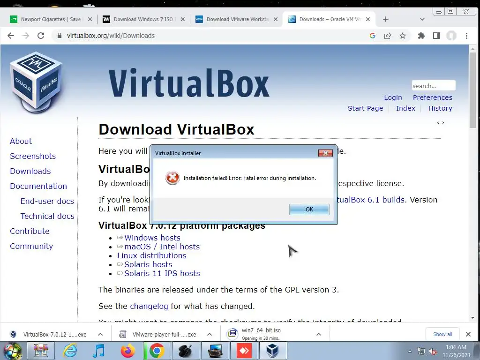Close the Download Windows 7 ISO tab
The image size is (480, 360).
[x=183, y=19]
